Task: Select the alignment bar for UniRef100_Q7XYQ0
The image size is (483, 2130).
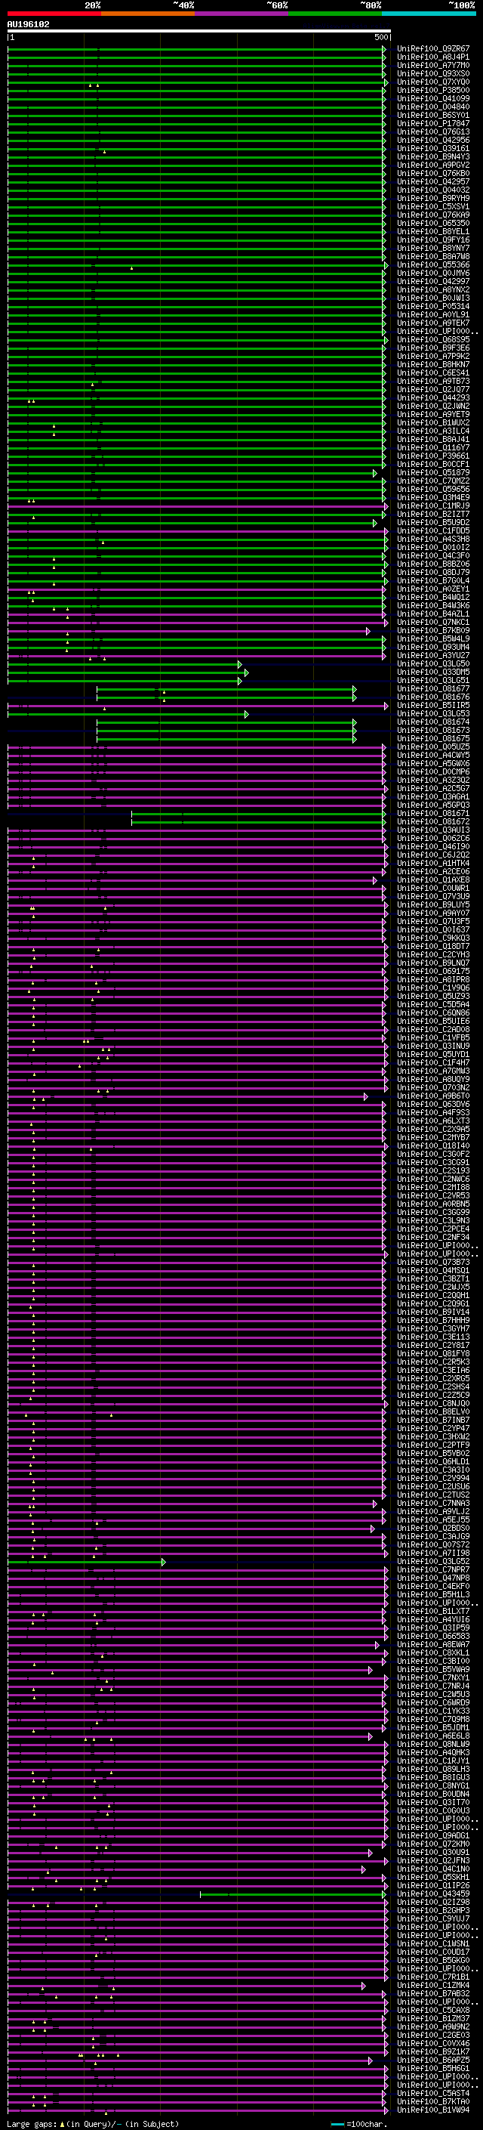Action: 198,82
